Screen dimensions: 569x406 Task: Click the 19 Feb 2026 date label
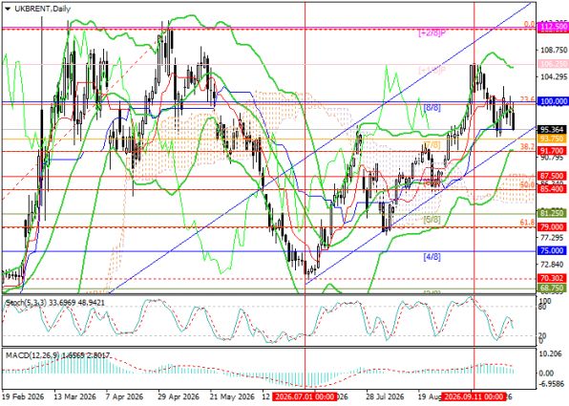tap(23, 396)
